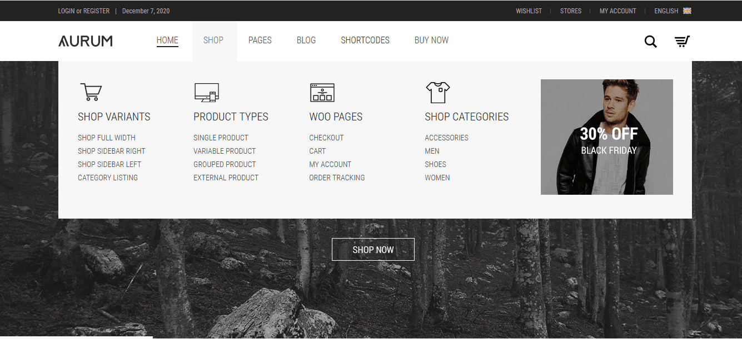
Task: Browse the Men category
Action: pos(432,151)
